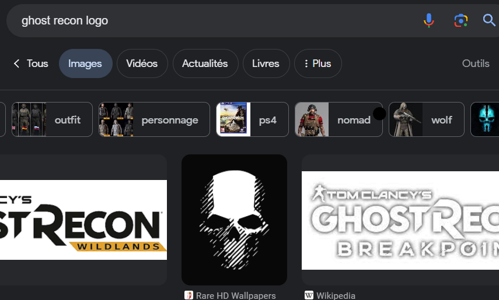Visit the Wikipedia source link
The width and height of the screenshot is (499, 300).
tap(336, 295)
